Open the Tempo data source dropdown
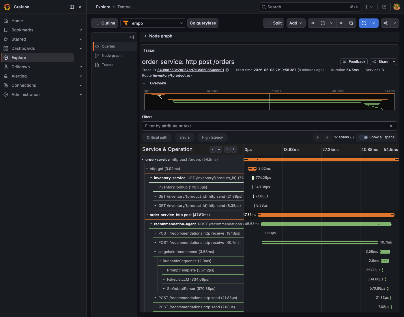 [153, 23]
